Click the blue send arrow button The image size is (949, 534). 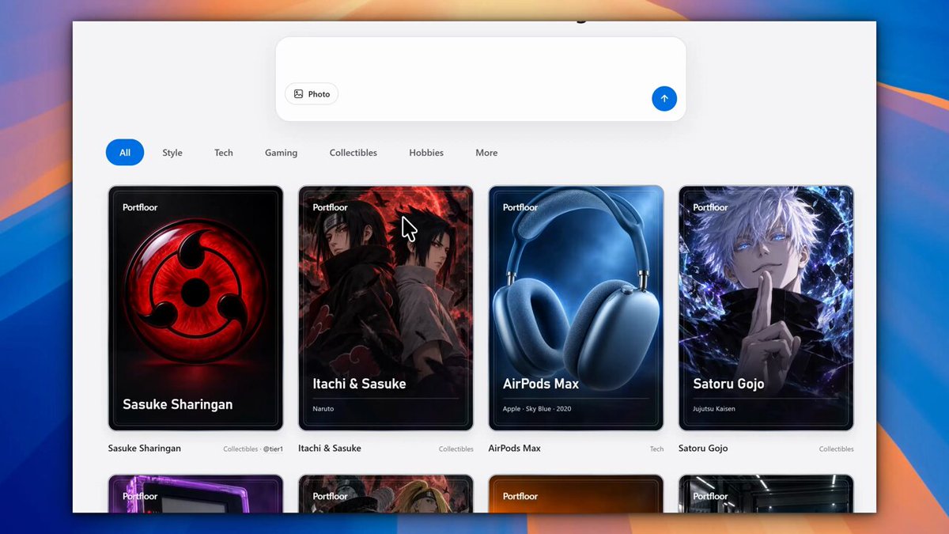(664, 99)
